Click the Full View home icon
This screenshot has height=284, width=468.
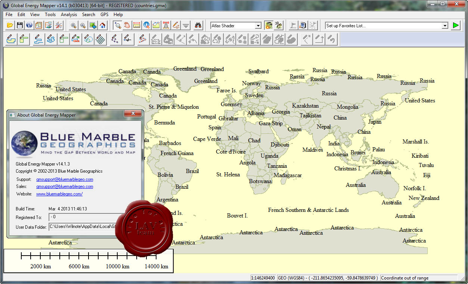point(103,25)
